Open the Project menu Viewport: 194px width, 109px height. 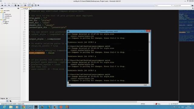(x=25, y=3)
